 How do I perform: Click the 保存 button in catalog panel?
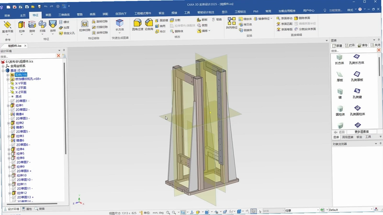(x=363, y=45)
